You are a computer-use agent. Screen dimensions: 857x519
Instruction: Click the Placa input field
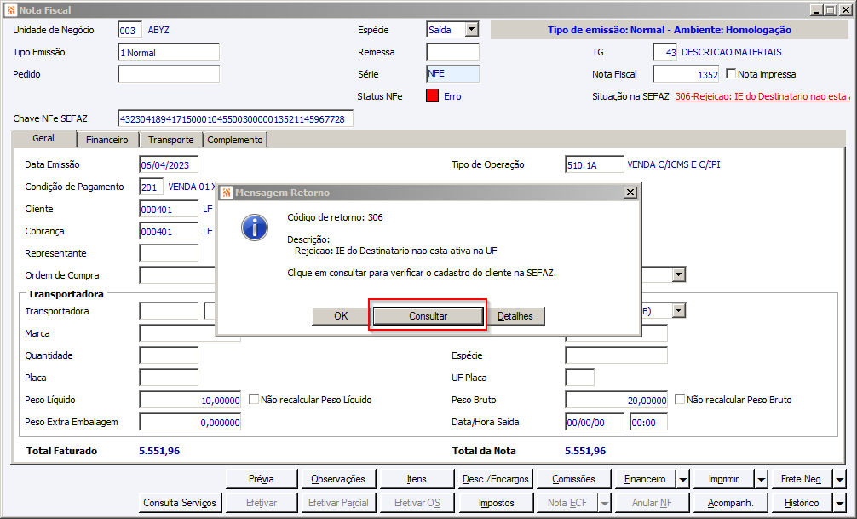click(x=169, y=378)
